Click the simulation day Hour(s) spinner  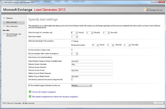point(77,33)
